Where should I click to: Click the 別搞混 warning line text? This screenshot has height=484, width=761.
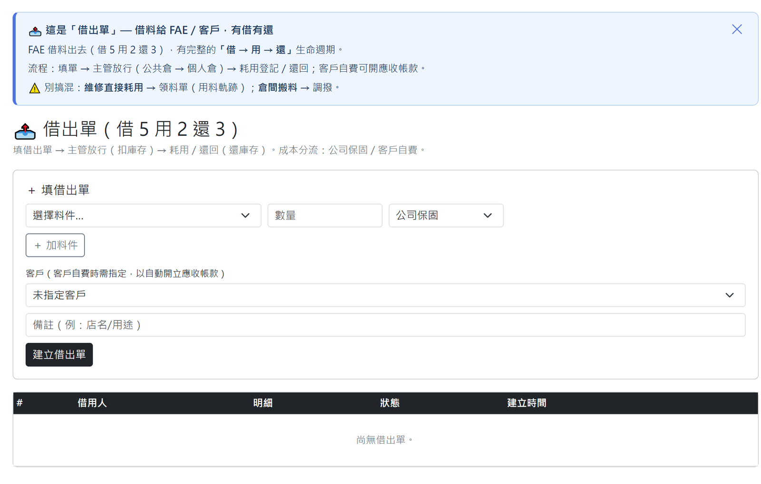pos(192,88)
